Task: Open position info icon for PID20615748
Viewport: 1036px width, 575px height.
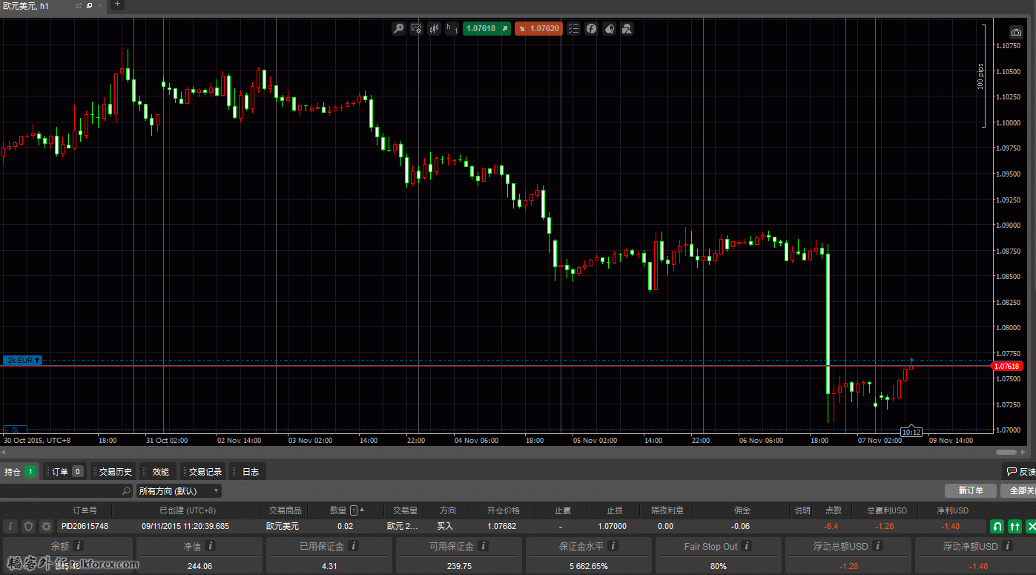Action: (x=10, y=526)
